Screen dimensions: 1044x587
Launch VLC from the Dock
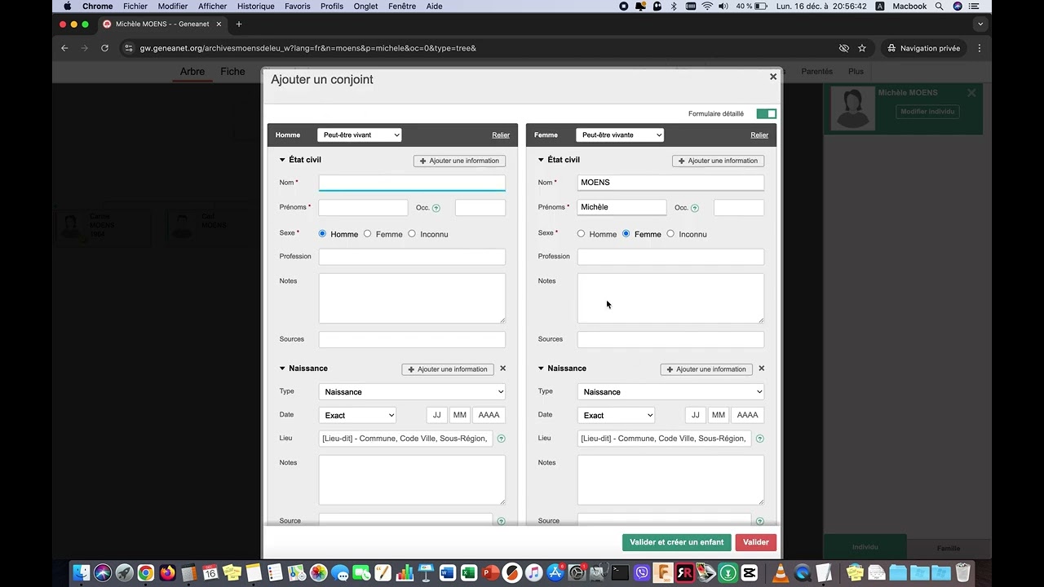[x=781, y=572]
